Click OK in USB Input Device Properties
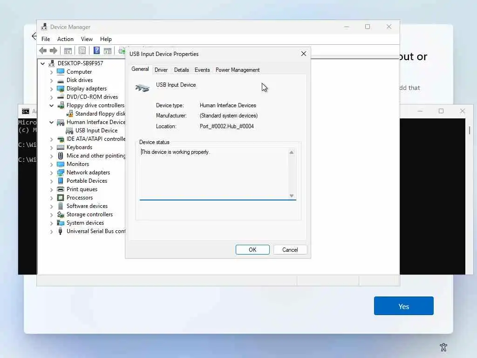Viewport: 477px width, 358px height. pos(252,250)
